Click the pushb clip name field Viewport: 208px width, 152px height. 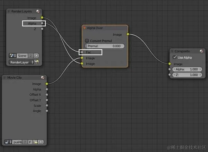pos(17,142)
